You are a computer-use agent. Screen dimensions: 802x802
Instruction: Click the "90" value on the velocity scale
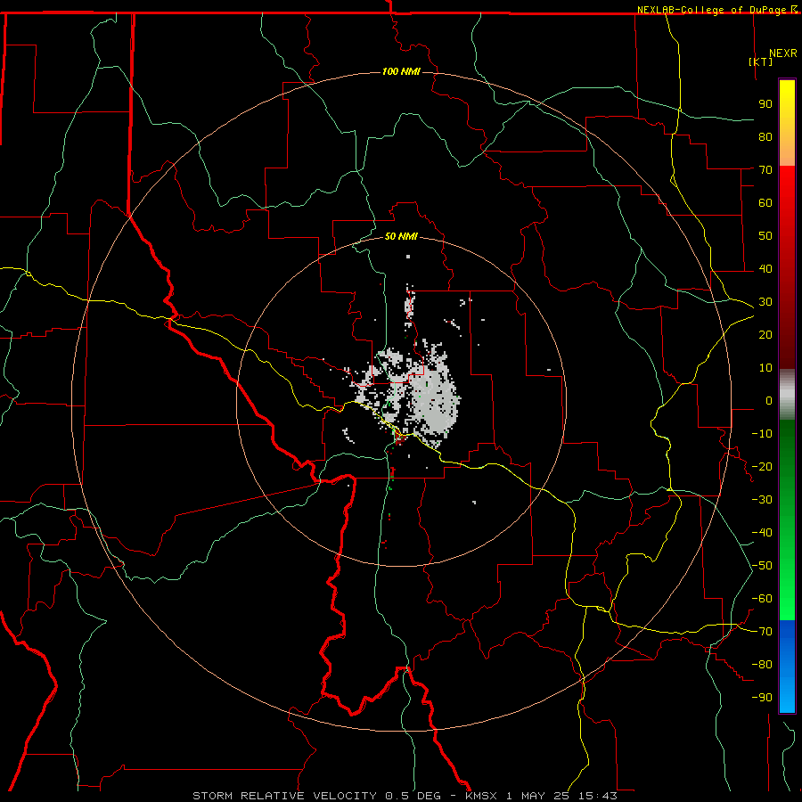pos(765,104)
